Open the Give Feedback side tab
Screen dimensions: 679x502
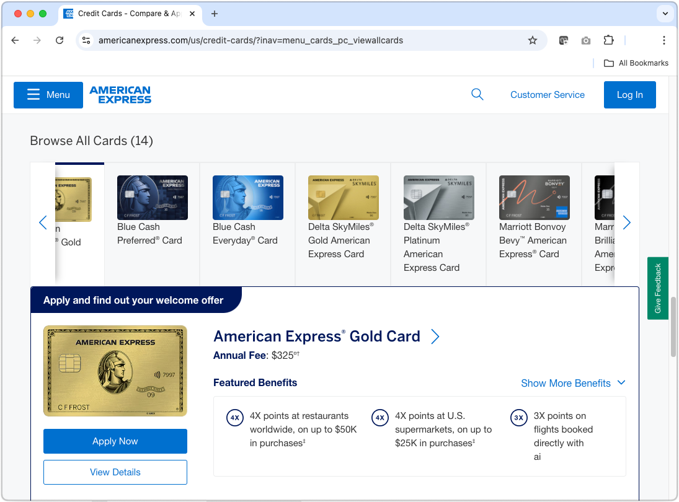(658, 288)
